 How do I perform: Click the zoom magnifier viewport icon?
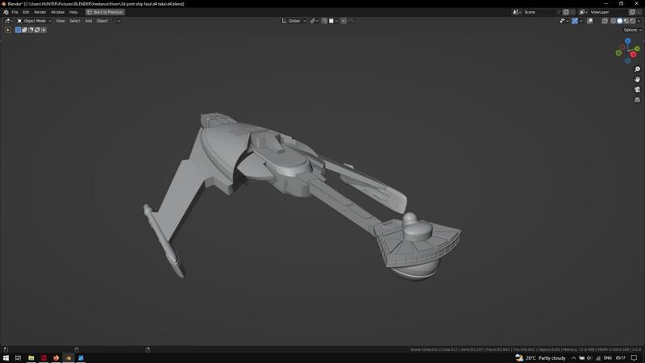(x=637, y=69)
